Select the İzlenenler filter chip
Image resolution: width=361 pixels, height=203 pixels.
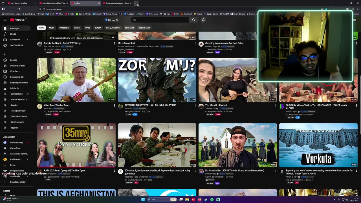129,28
